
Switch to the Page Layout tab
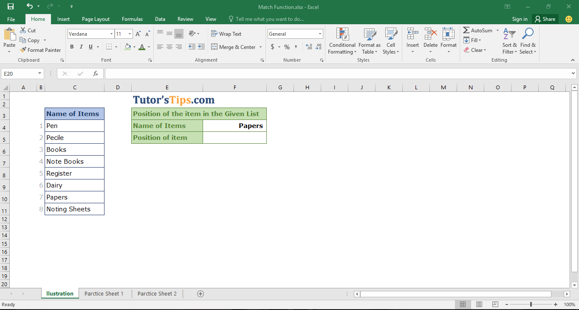pyautogui.click(x=96, y=19)
